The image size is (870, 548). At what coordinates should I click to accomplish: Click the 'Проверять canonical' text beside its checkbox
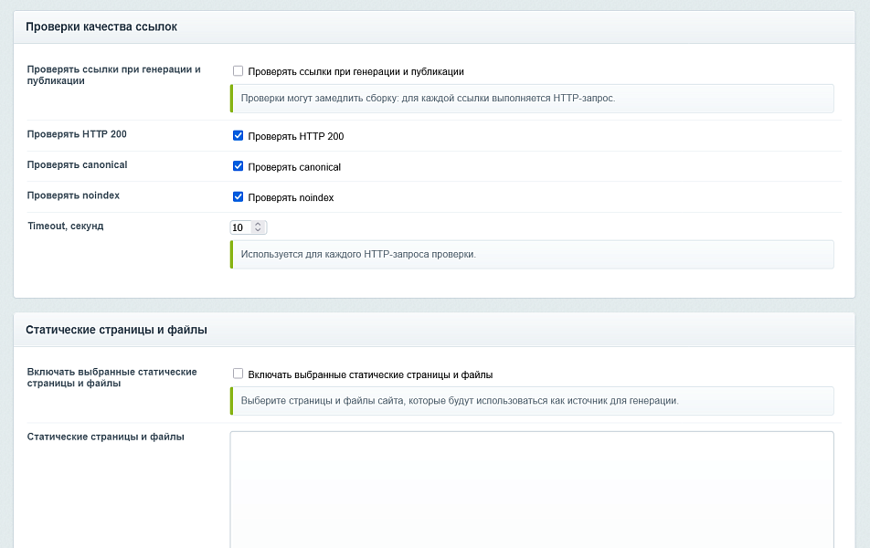(294, 167)
